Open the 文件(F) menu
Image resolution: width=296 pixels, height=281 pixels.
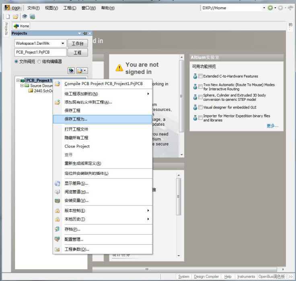tap(33, 8)
